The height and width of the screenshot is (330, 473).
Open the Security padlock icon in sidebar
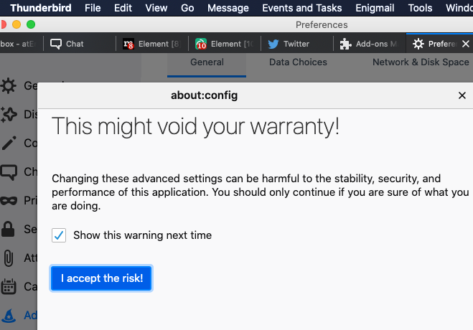pyautogui.click(x=8, y=229)
